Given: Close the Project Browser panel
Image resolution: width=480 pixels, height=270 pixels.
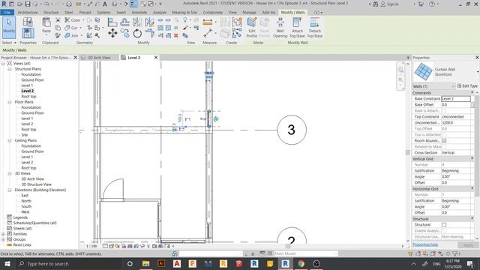Looking at the screenshot, I should [75, 57].
